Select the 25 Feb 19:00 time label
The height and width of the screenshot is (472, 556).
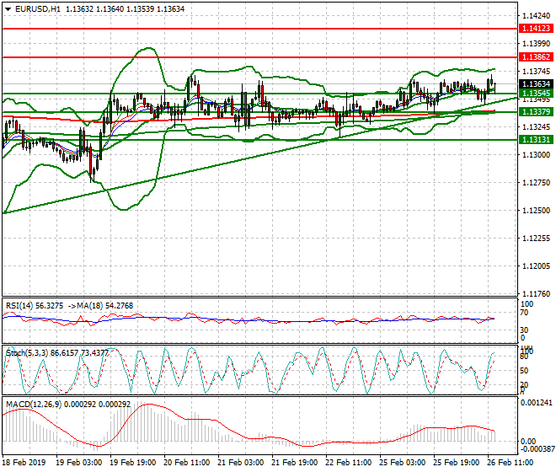click(x=456, y=463)
